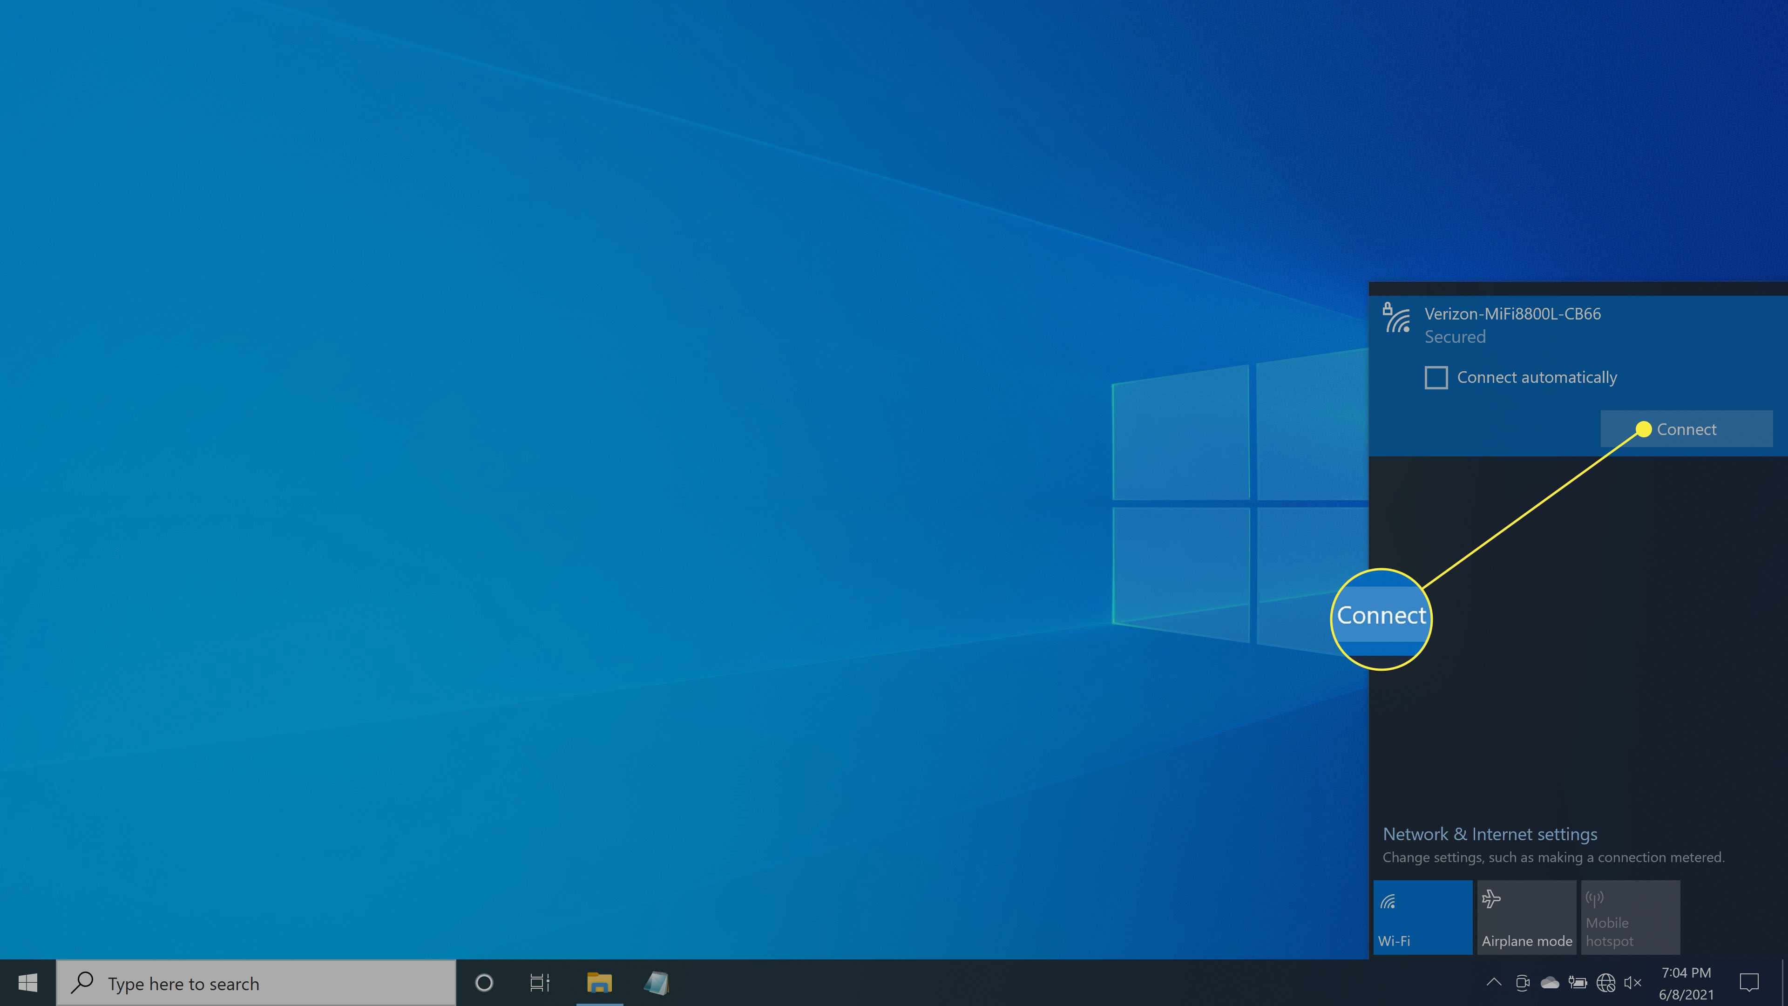Select the Verizon-MiFi8800L-CB66 network name
This screenshot has height=1006, width=1788.
1512,314
